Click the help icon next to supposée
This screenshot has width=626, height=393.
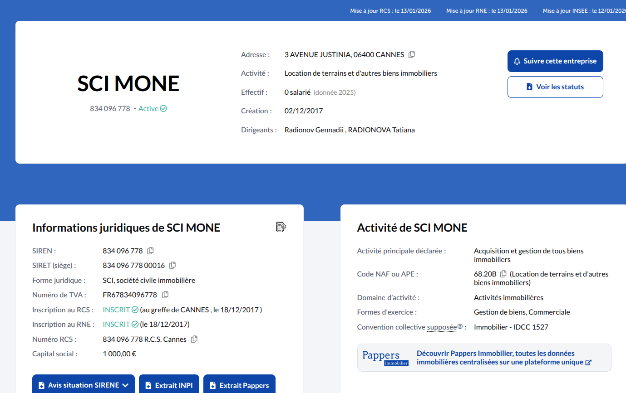[x=460, y=326]
